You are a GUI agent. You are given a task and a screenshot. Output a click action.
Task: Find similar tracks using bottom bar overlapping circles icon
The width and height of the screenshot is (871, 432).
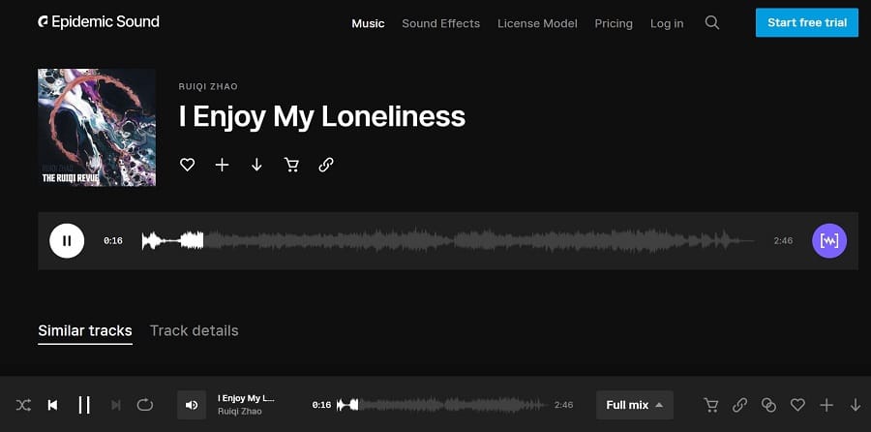coord(768,405)
